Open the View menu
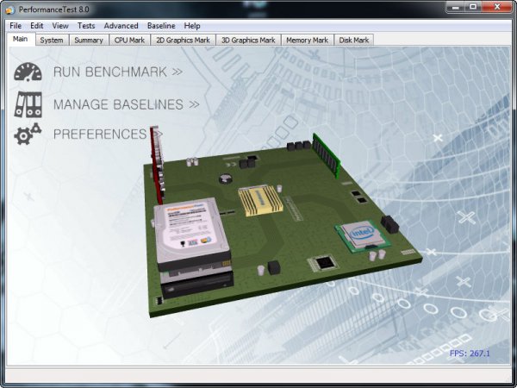517x388 pixels. click(60, 26)
